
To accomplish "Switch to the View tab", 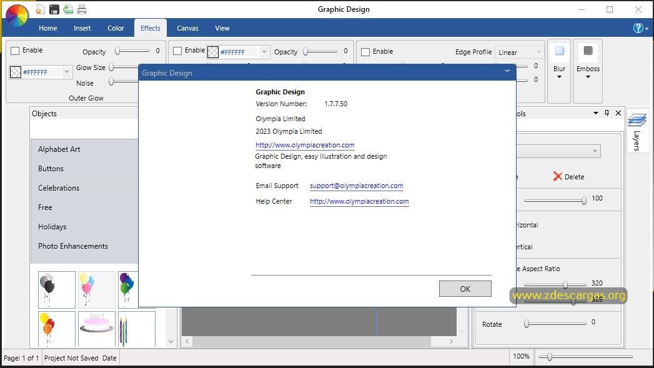I will coord(222,28).
